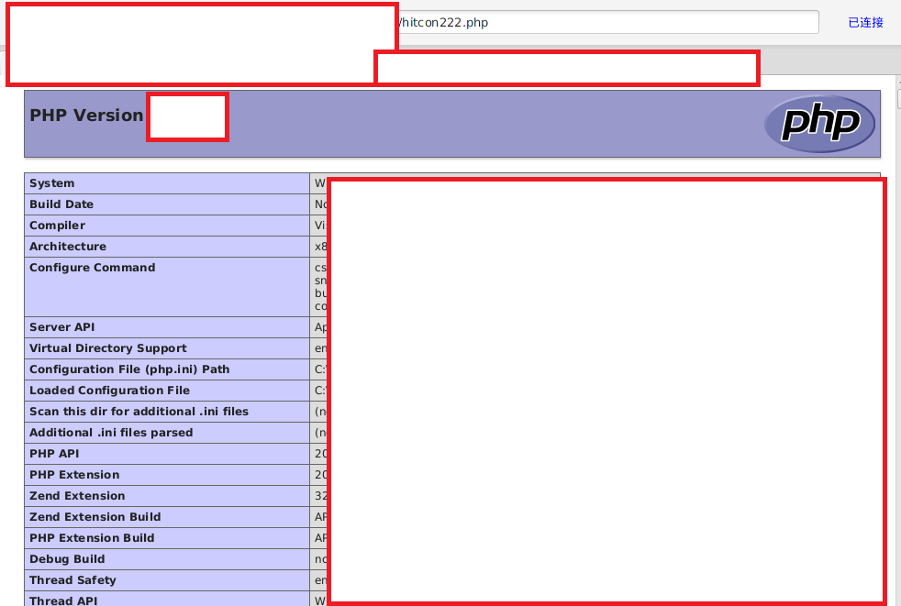The height and width of the screenshot is (606, 901).
Task: Select 'Additional .ini files parsed' label
Action: [x=111, y=433]
